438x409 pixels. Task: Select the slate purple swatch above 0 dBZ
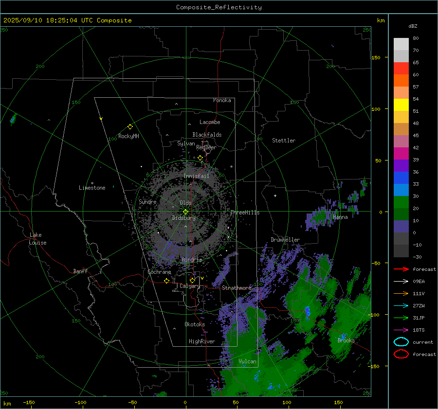click(401, 227)
